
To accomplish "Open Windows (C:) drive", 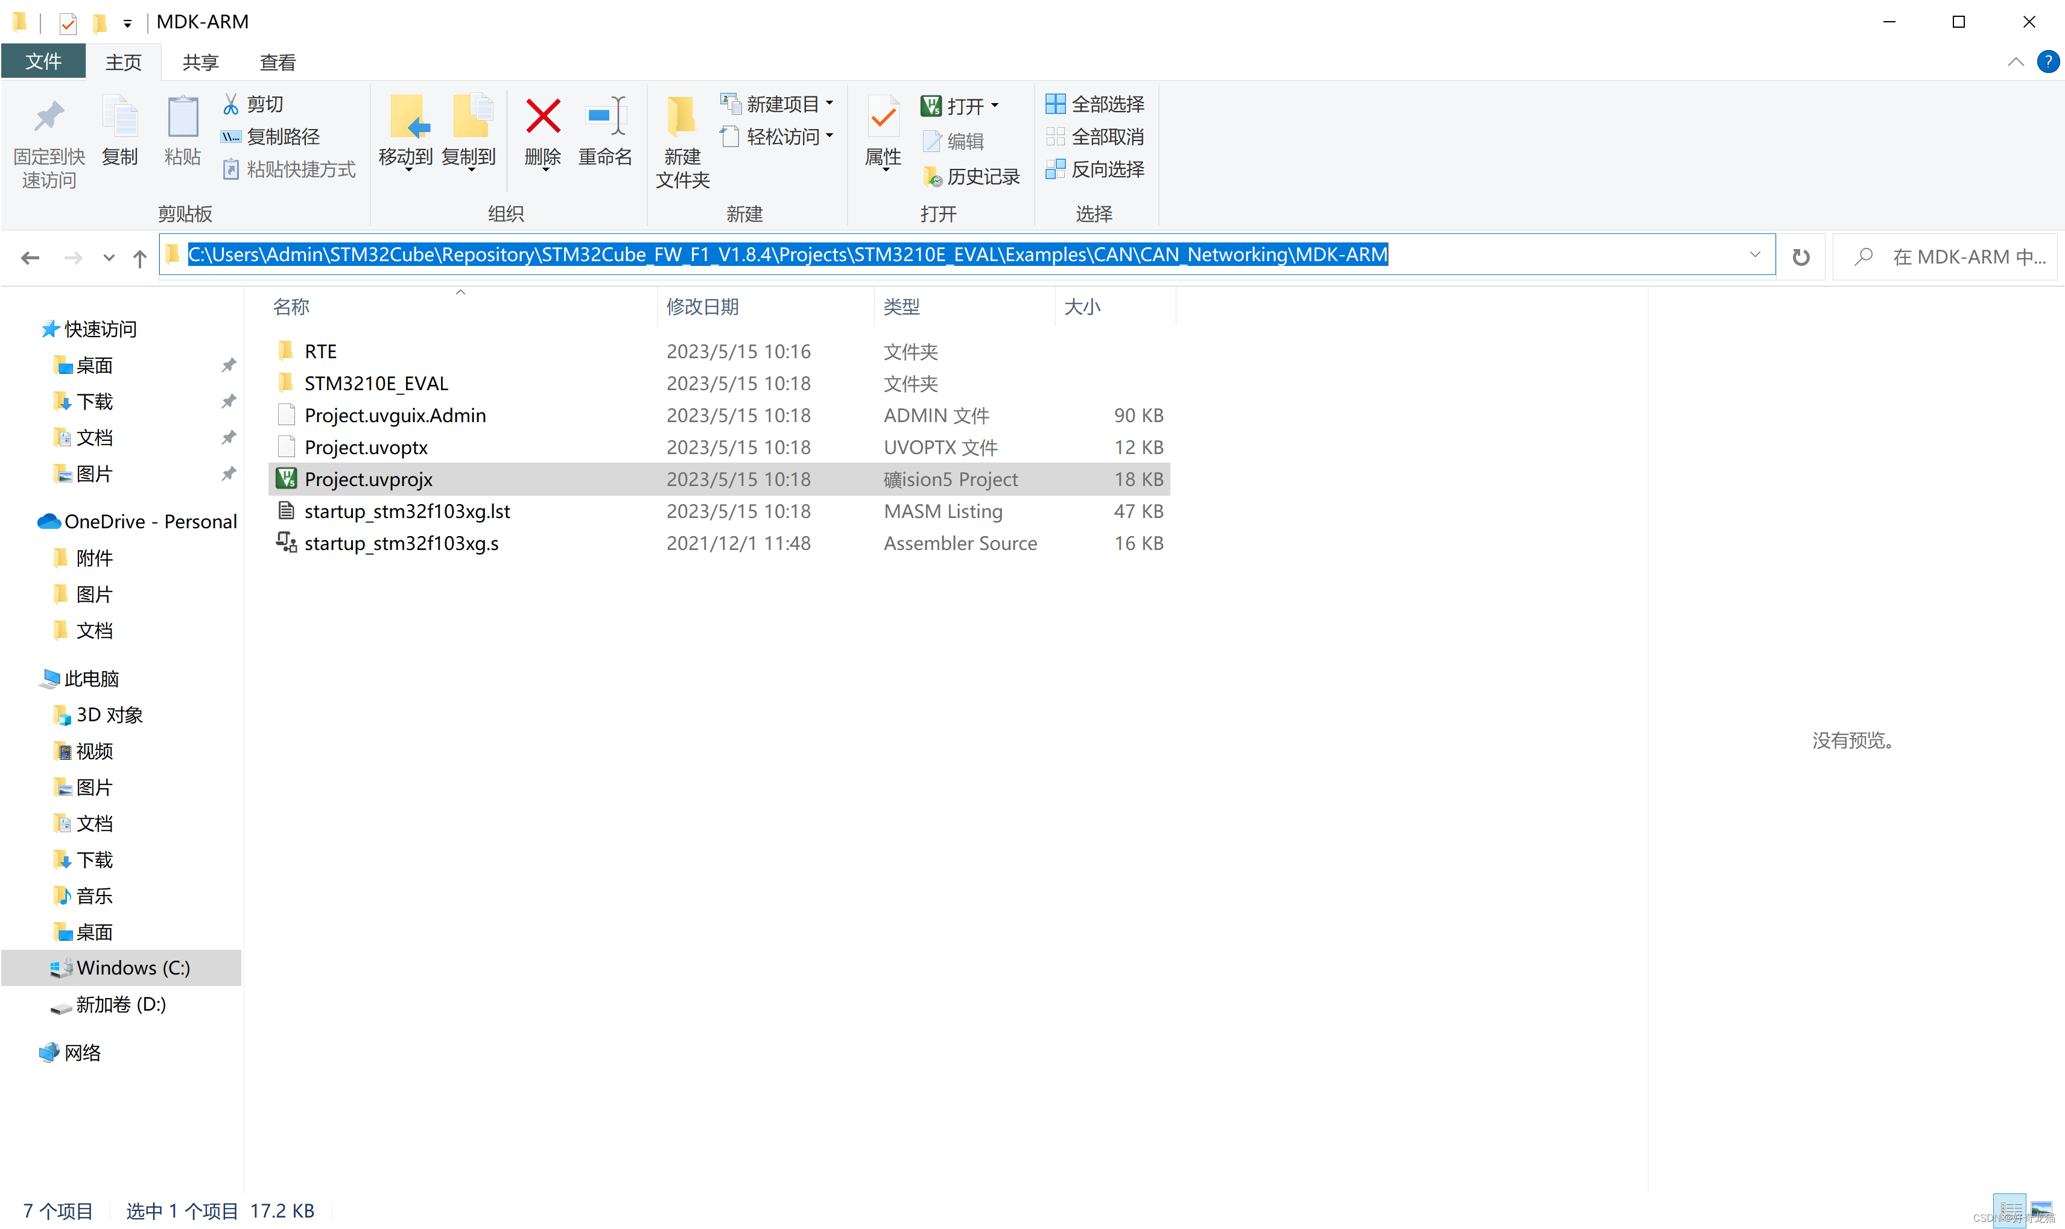I will [x=121, y=967].
